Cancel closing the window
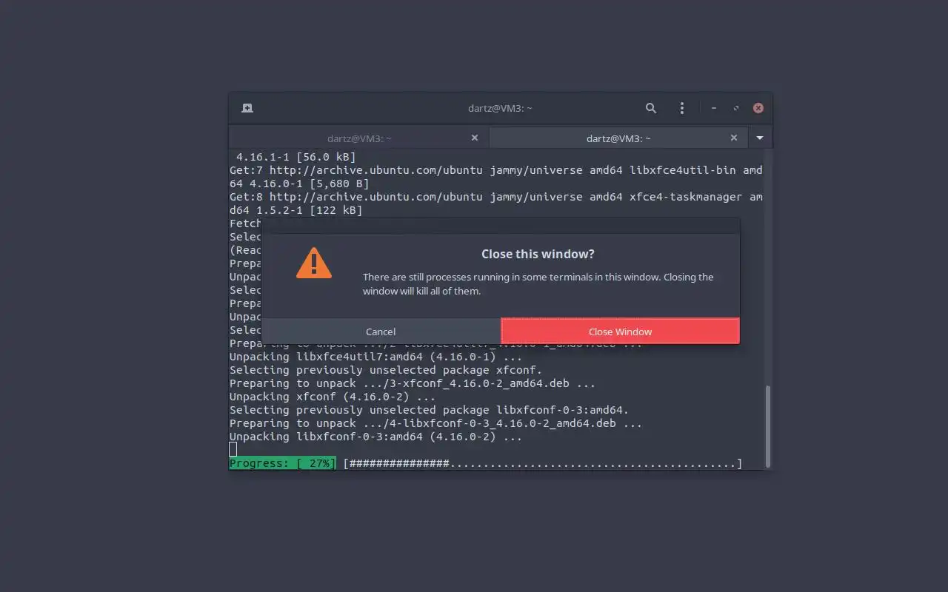This screenshot has height=592, width=948. coord(381,332)
